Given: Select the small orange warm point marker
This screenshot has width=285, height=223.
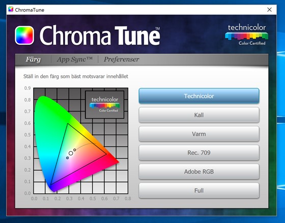Looking at the screenshot, I should click(74, 150).
